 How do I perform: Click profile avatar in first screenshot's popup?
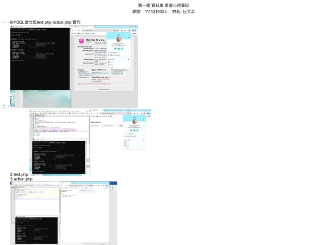point(119,39)
